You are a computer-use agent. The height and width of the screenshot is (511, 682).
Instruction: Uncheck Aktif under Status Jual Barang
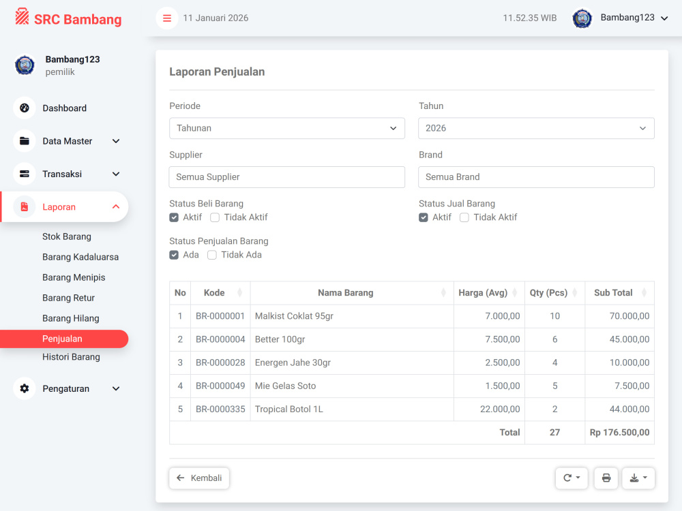424,218
